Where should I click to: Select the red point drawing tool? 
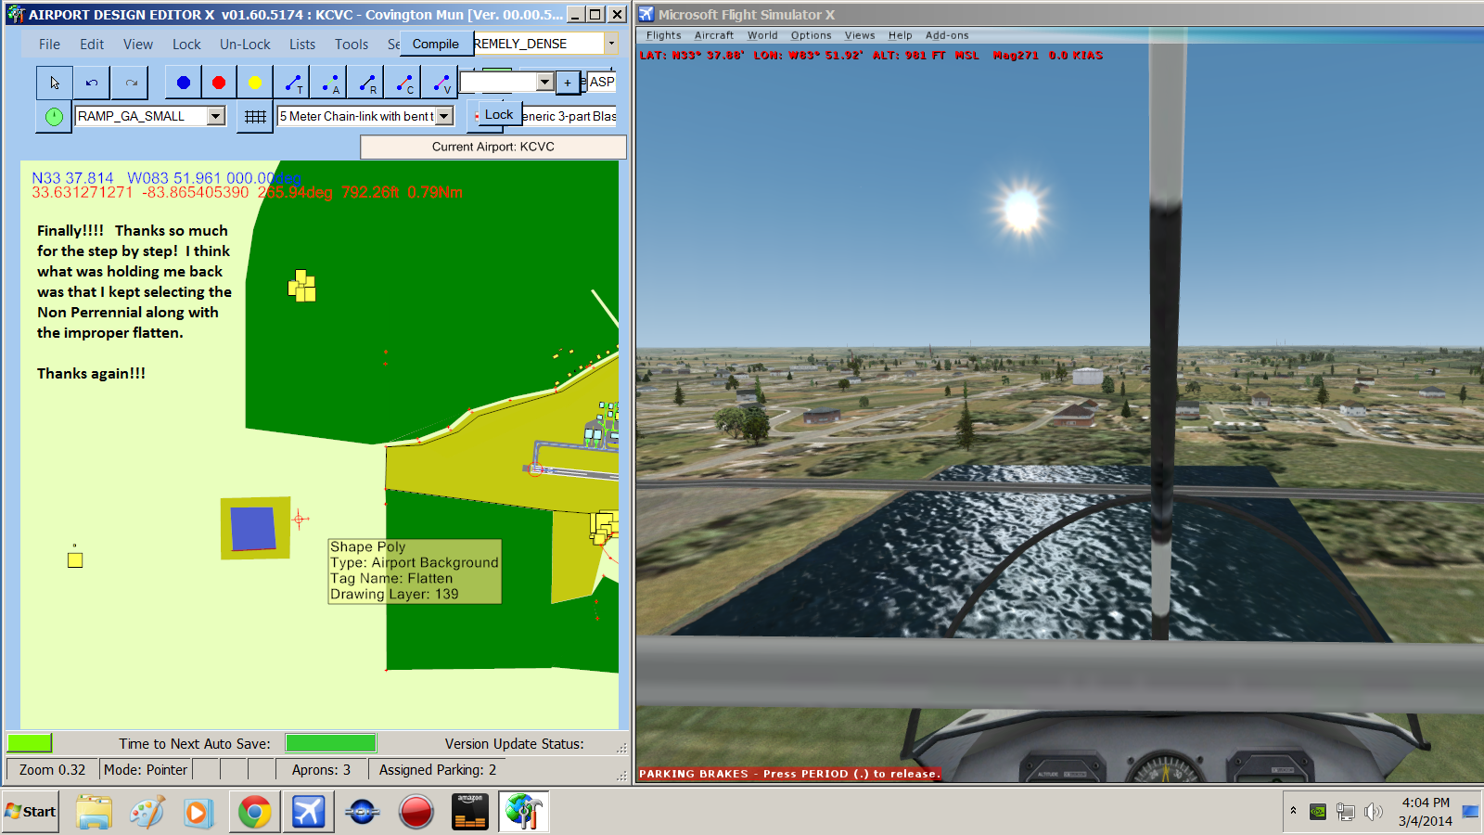(x=218, y=82)
